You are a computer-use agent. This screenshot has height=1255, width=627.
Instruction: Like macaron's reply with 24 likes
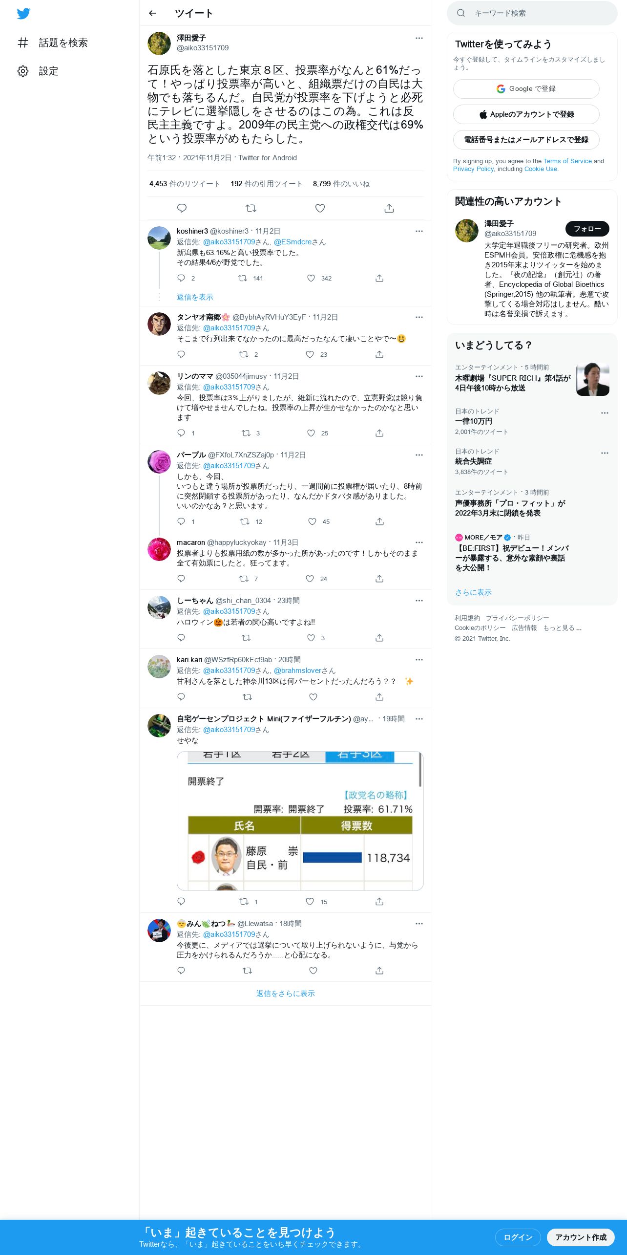(310, 579)
